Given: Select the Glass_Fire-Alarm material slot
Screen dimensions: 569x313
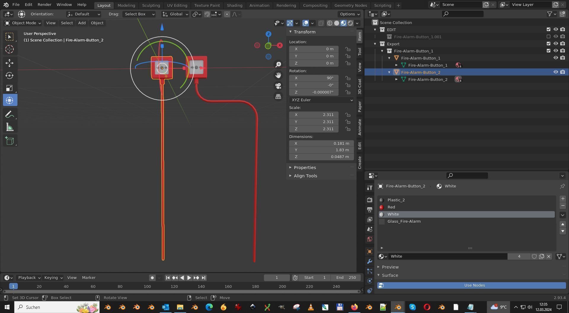Looking at the screenshot, I should (x=466, y=221).
